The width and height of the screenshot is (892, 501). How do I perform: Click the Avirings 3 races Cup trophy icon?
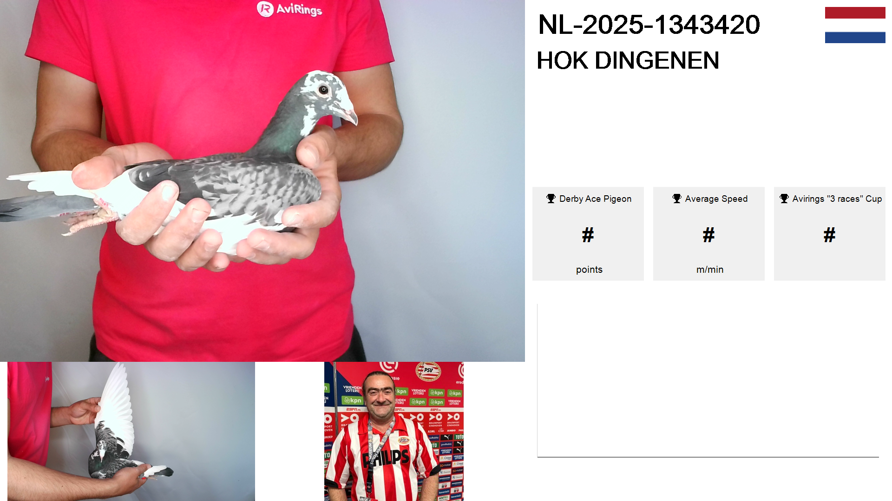pos(784,199)
